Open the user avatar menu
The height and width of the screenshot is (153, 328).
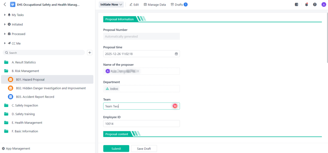coord(324,5)
